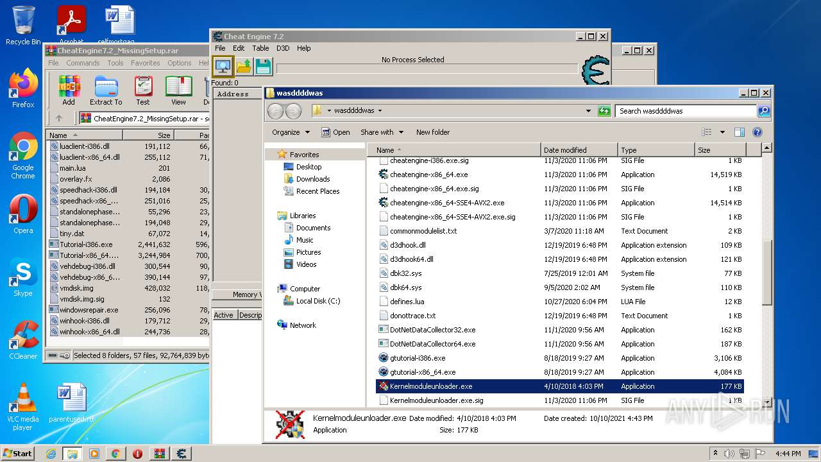Click WinRAR View toolbar icon
The width and height of the screenshot is (821, 462).
pos(179,90)
